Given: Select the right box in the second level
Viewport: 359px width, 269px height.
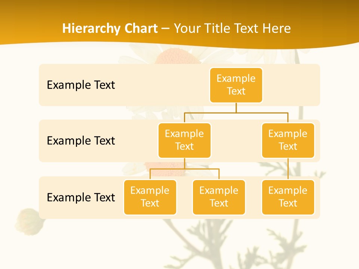Looking at the screenshot, I should 288,140.
